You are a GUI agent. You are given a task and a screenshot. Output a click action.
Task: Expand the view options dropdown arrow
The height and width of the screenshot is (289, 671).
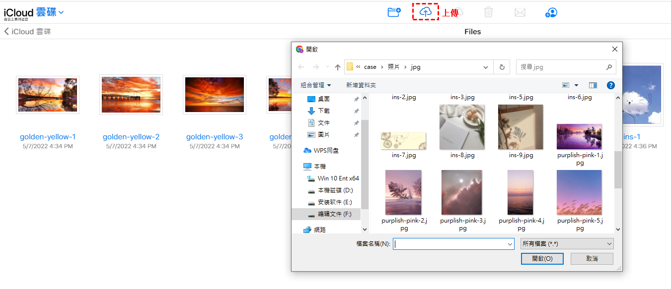[576, 85]
